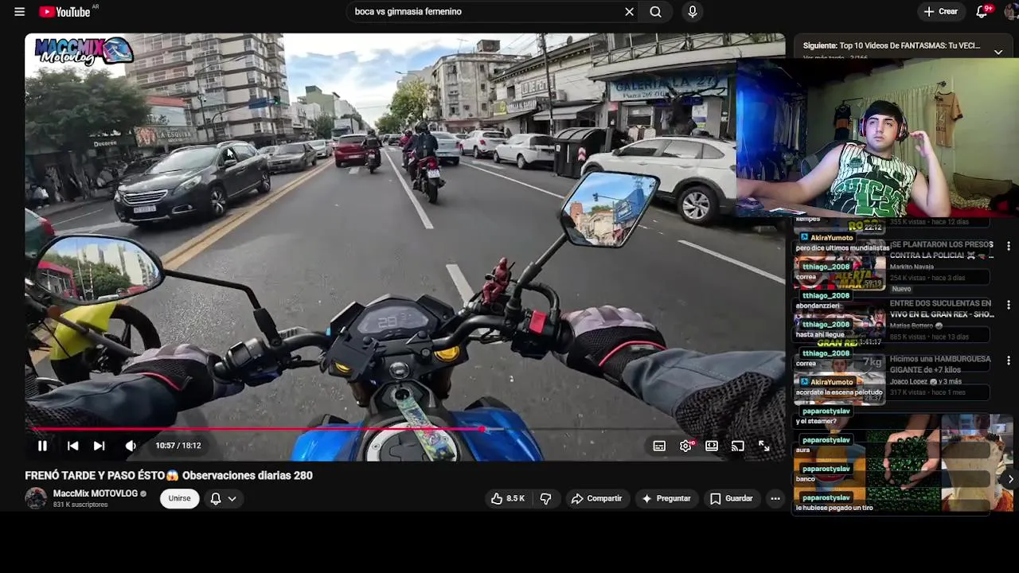This screenshot has width=1019, height=573.
Task: Click Joaco Lopez channel name
Action: click(909, 382)
